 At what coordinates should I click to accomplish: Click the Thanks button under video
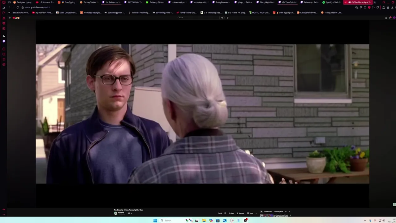coord(250,213)
